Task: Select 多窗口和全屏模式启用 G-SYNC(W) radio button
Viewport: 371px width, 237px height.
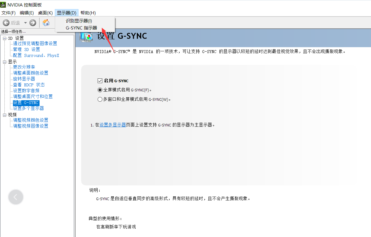Action: tap(100, 99)
